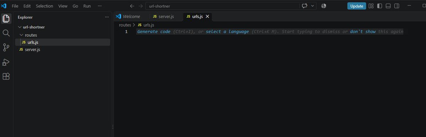The image size is (426, 137).
Task: Click the select a language link
Action: 227,32
